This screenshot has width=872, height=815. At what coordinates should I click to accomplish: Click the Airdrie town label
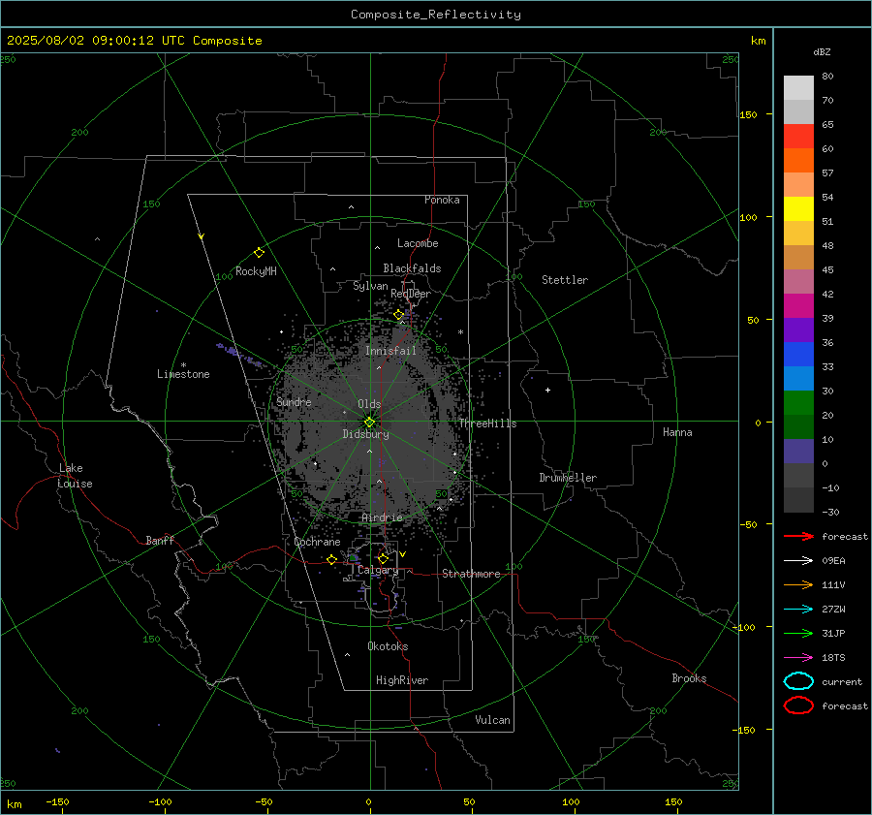(x=382, y=517)
